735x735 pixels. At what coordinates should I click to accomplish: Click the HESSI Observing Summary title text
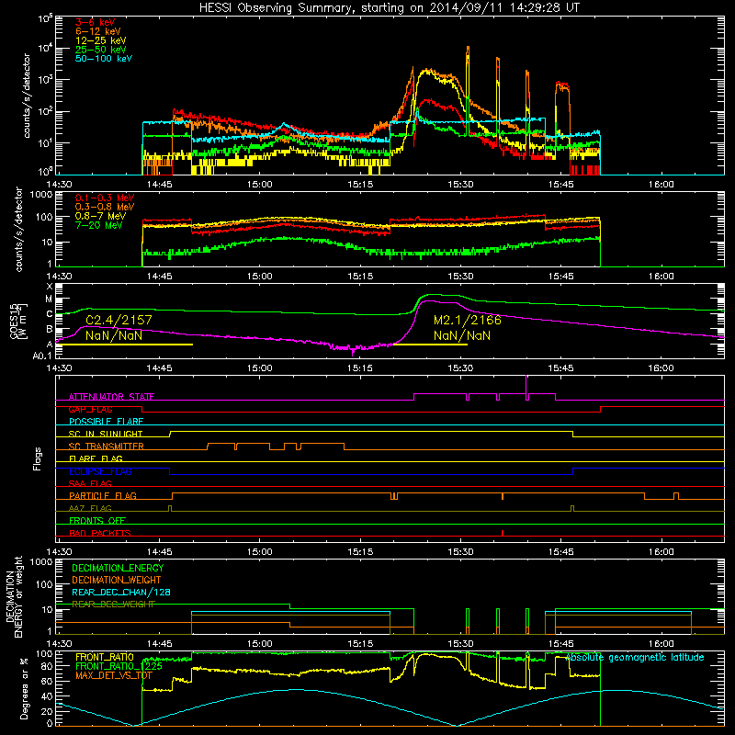[389, 8]
